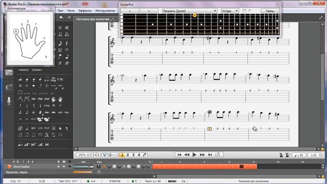This screenshot has width=327, height=184.
Task: Click the TXT text insertion icon
Action: pyautogui.click(x=46, y=128)
